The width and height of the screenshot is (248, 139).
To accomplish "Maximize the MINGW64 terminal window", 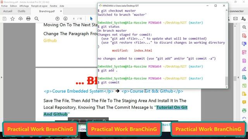I will (x=215, y=5).
